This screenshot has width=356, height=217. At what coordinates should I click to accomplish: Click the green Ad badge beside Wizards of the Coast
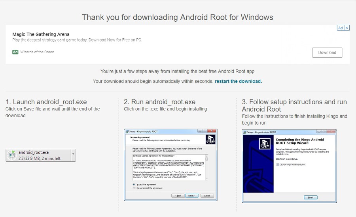15,52
